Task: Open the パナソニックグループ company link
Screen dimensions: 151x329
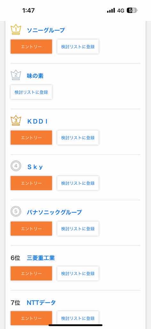Action: pos(54,212)
